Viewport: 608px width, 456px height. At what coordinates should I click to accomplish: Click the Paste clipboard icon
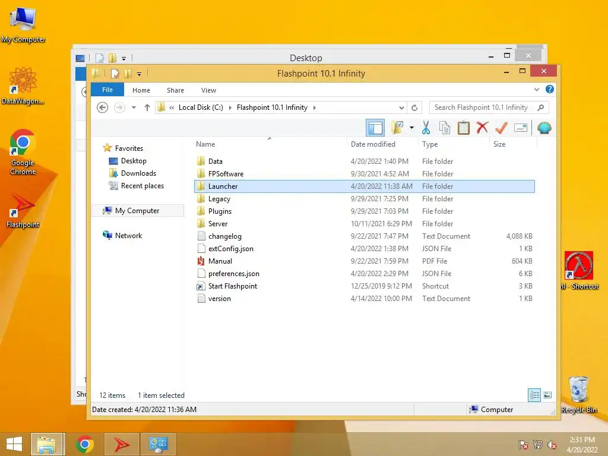tap(463, 128)
